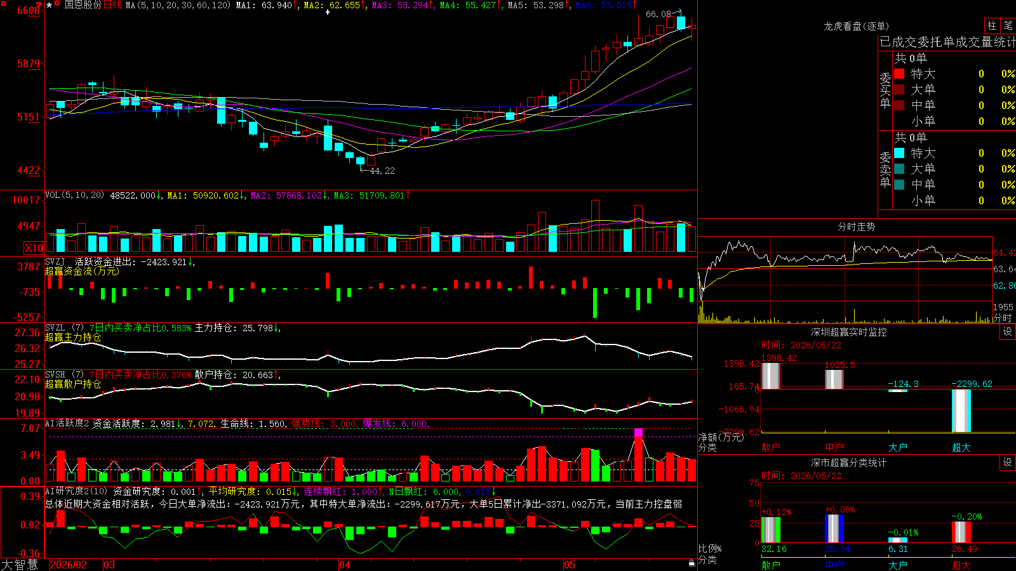Click the dark red 中单 buy-order swatch
The image size is (1016, 571).
899,105
